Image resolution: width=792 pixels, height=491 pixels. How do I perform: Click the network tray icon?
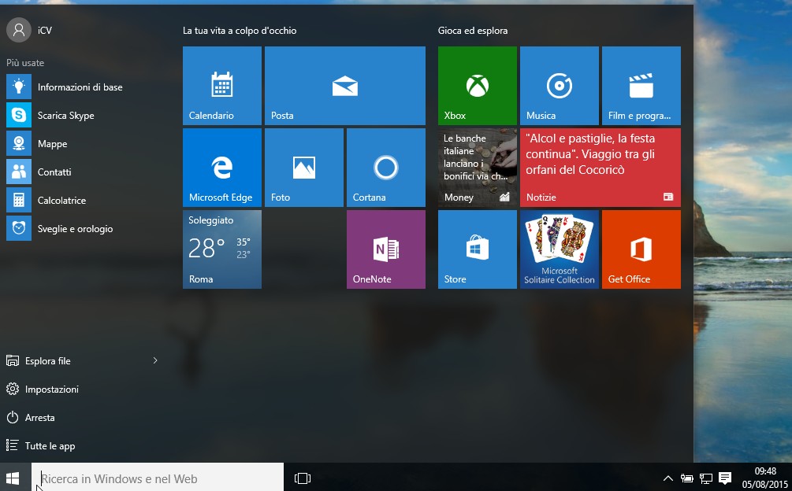(705, 478)
